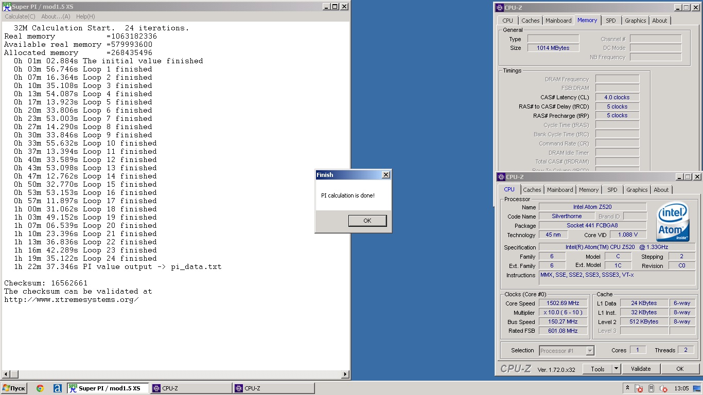Click the Super PI title bar icon
This screenshot has width=703, height=395.
[7, 7]
